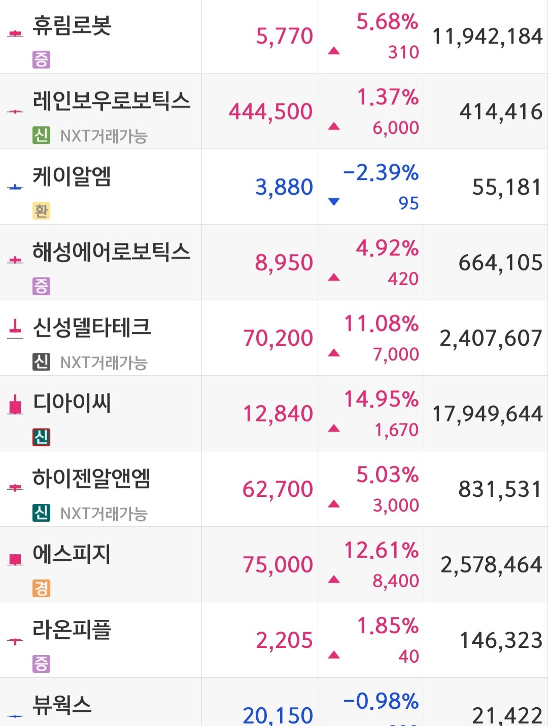Click the 444,500 price of 레인보우로보틱스
This screenshot has height=726, width=548.
click(x=270, y=112)
